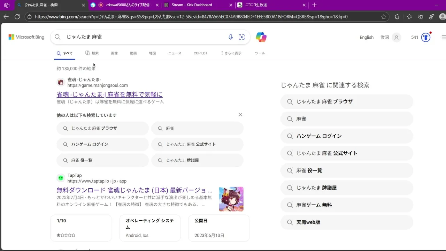Search じゃんたま 牌譜屋 in the people-also-search panel

tap(197, 160)
